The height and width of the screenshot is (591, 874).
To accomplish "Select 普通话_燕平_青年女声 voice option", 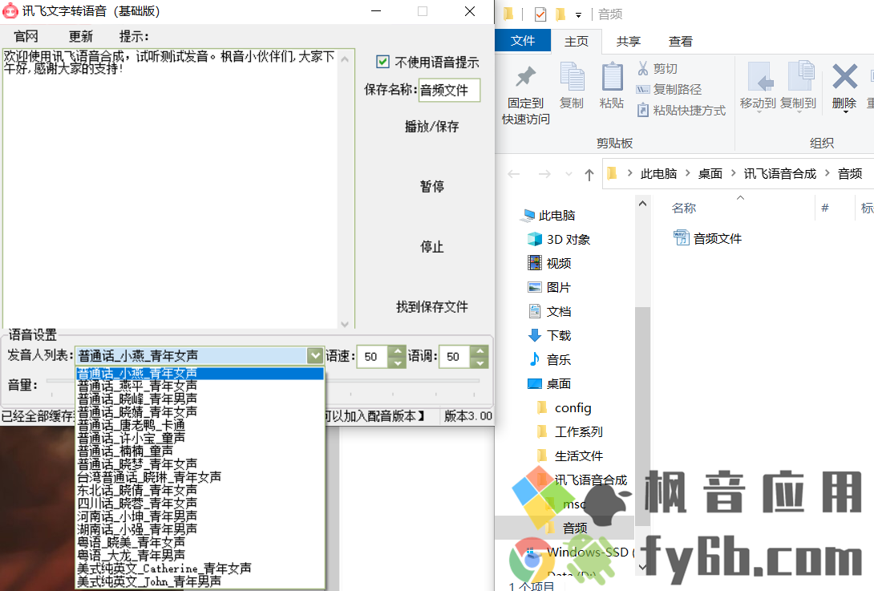I will (x=200, y=386).
